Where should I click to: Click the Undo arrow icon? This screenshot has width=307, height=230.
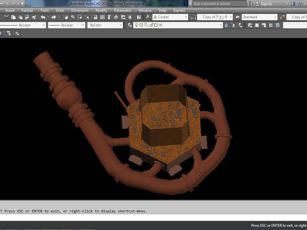[43, 17]
